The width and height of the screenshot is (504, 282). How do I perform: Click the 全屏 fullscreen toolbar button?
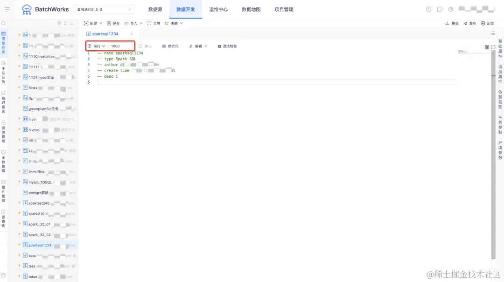coord(154,23)
